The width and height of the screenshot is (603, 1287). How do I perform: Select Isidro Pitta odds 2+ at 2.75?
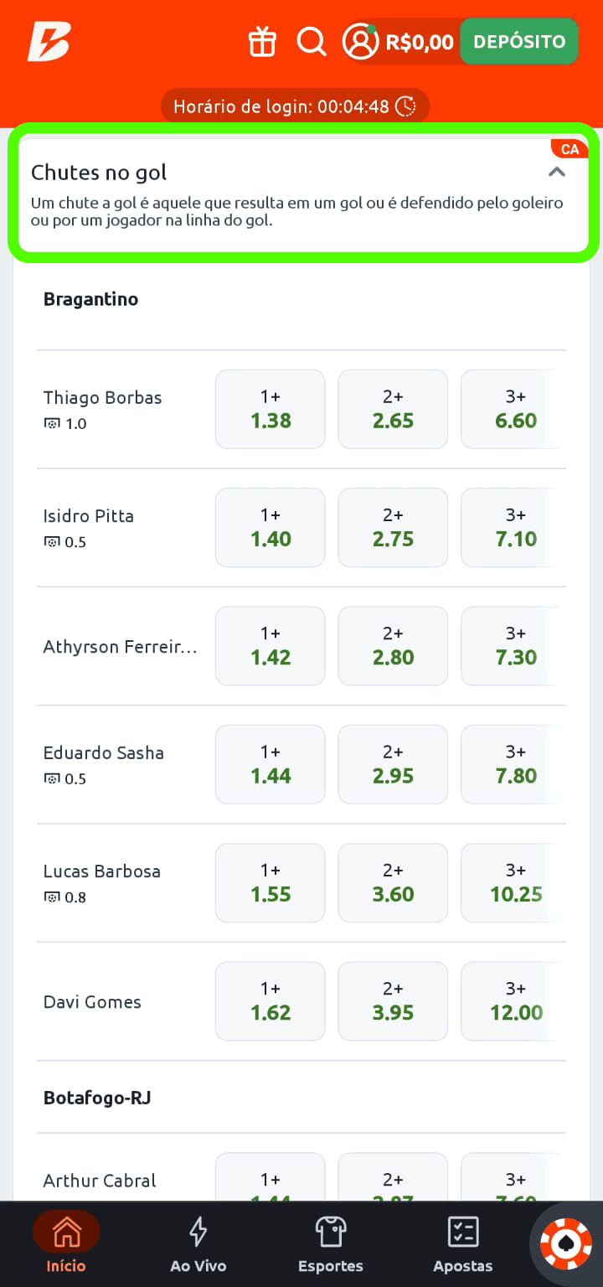click(x=393, y=527)
